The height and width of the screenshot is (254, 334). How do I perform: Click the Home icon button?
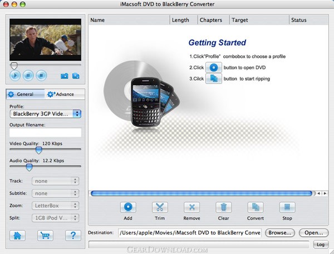coord(17,236)
